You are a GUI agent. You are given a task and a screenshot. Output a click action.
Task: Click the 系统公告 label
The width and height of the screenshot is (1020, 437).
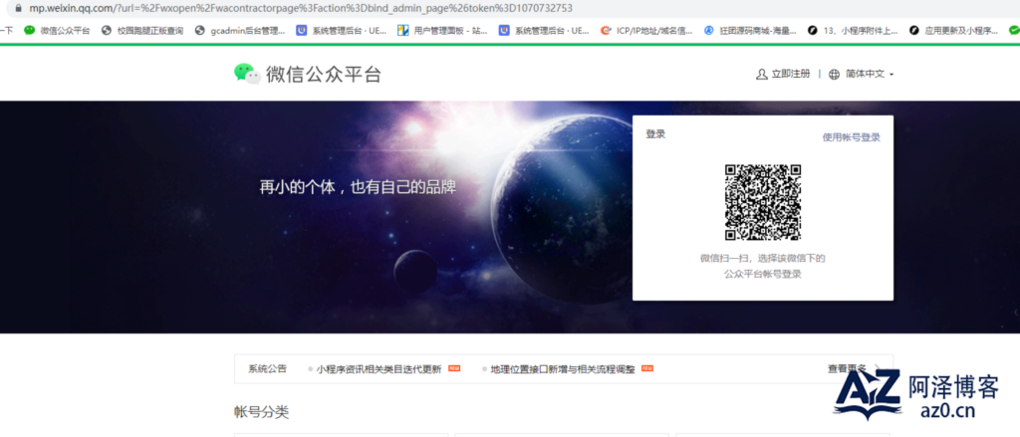point(267,368)
